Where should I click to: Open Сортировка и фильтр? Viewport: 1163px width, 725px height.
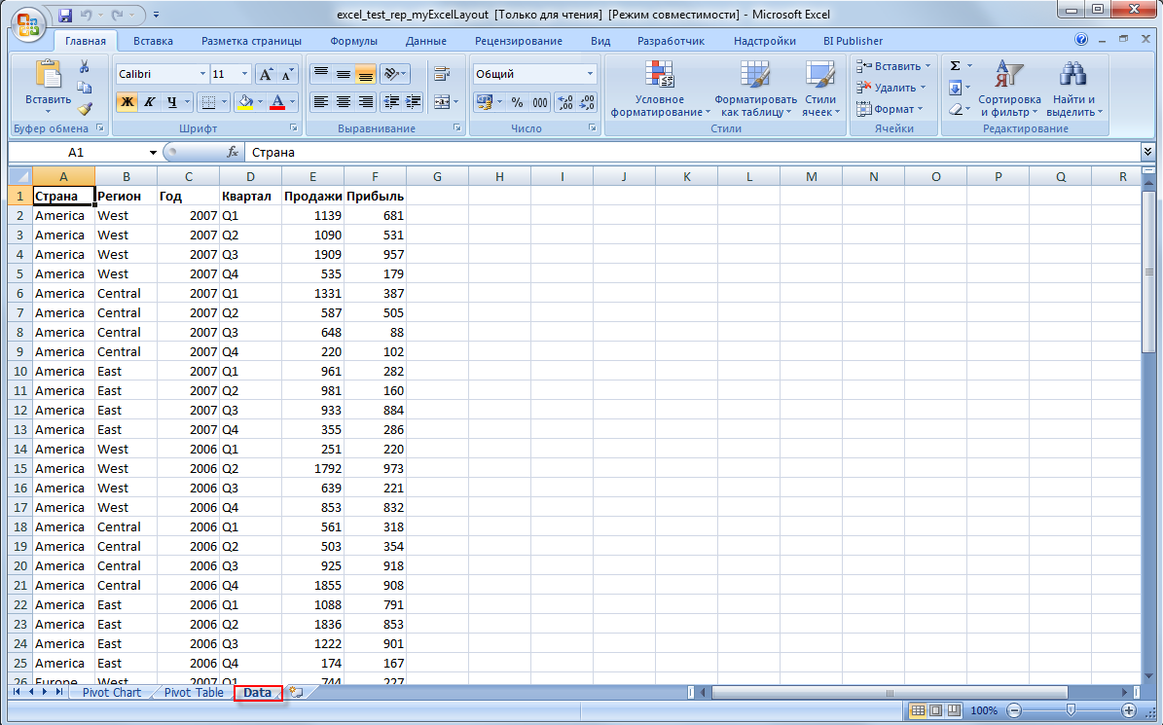(1009, 89)
